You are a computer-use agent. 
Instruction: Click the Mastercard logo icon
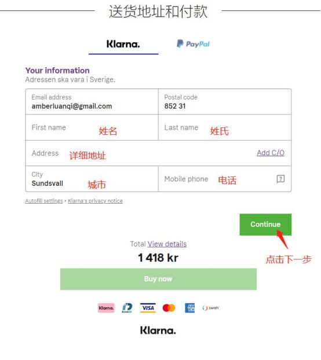tap(169, 308)
